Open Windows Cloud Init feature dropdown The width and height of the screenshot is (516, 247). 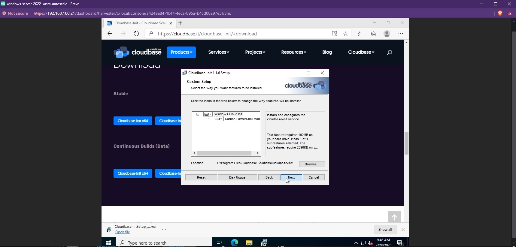[208, 114]
